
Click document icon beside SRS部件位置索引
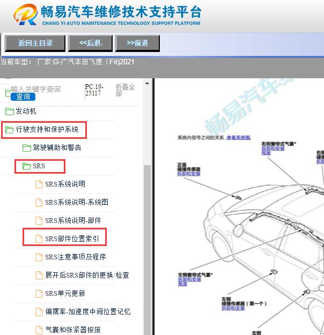(39, 239)
